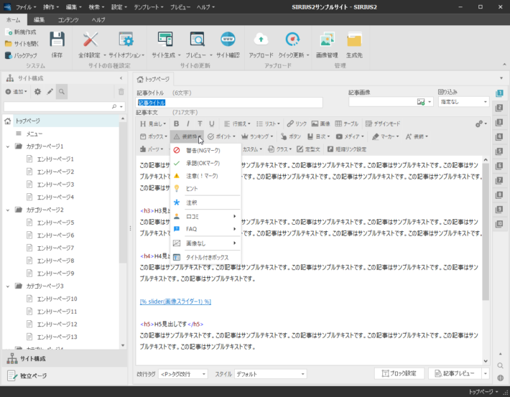This screenshot has height=397, width=510.
Task: Click the テーブル insert table button
Action: (347, 123)
